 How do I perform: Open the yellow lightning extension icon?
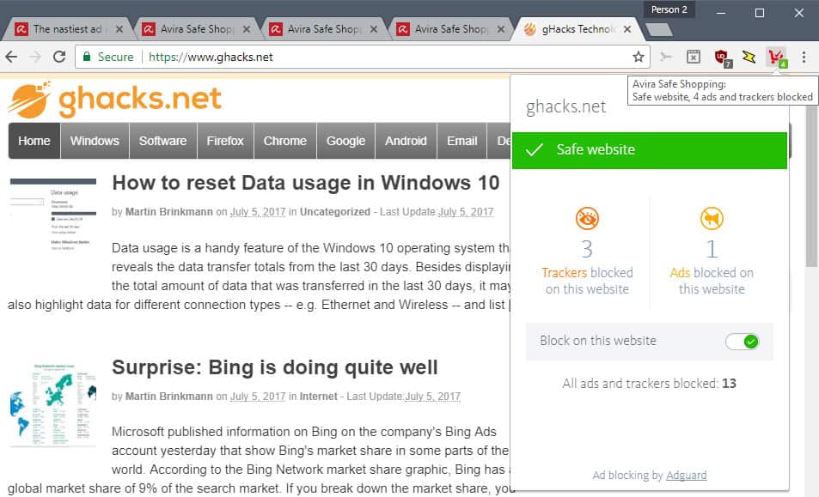click(x=748, y=56)
